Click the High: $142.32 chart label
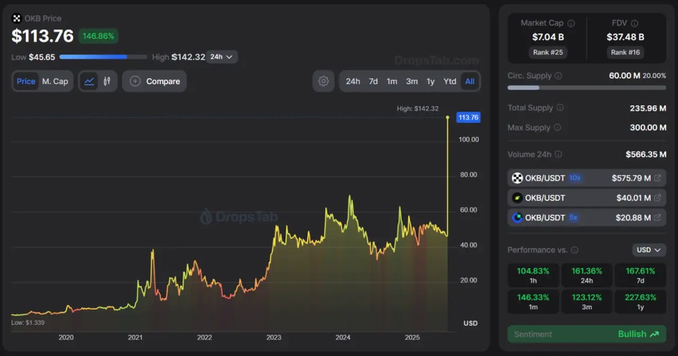678x356 pixels. point(417,108)
